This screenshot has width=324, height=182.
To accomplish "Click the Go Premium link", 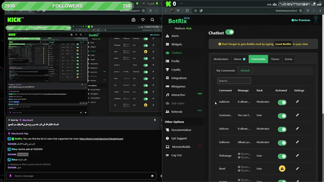I will click(300, 20).
